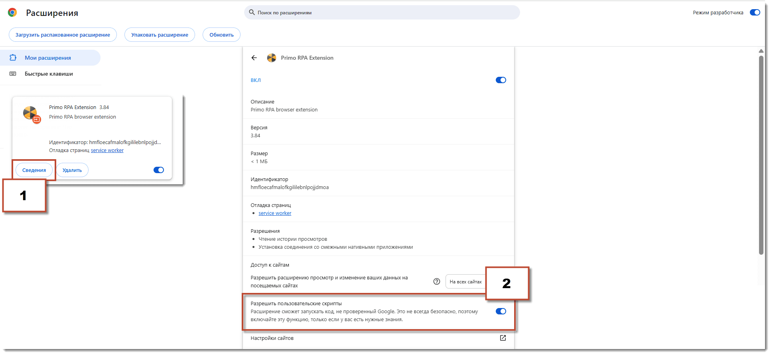Click card identifier text hmfloecafmalofkgililebnlpojjd...
771x355 pixels.
[125, 142]
